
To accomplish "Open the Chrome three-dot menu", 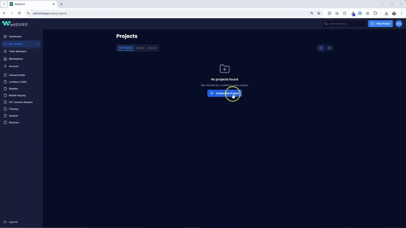I will 401,13.
